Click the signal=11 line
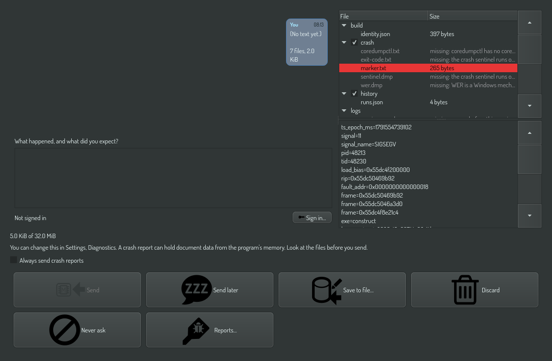The height and width of the screenshot is (361, 552). pos(351,136)
